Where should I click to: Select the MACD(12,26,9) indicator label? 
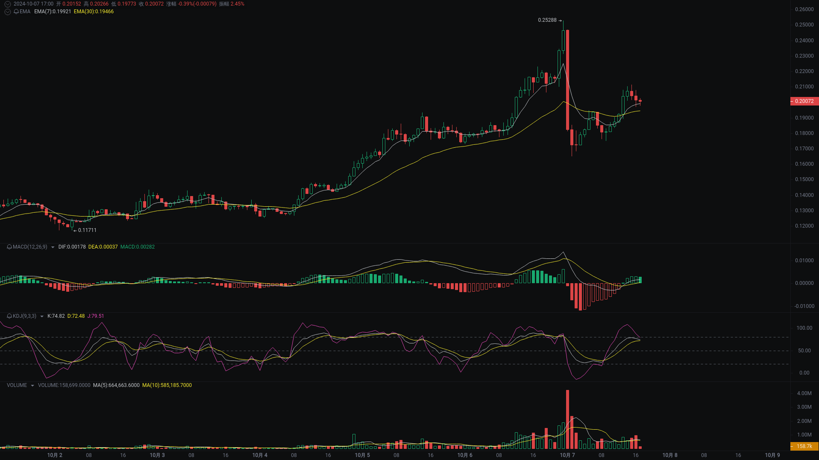pyautogui.click(x=30, y=247)
